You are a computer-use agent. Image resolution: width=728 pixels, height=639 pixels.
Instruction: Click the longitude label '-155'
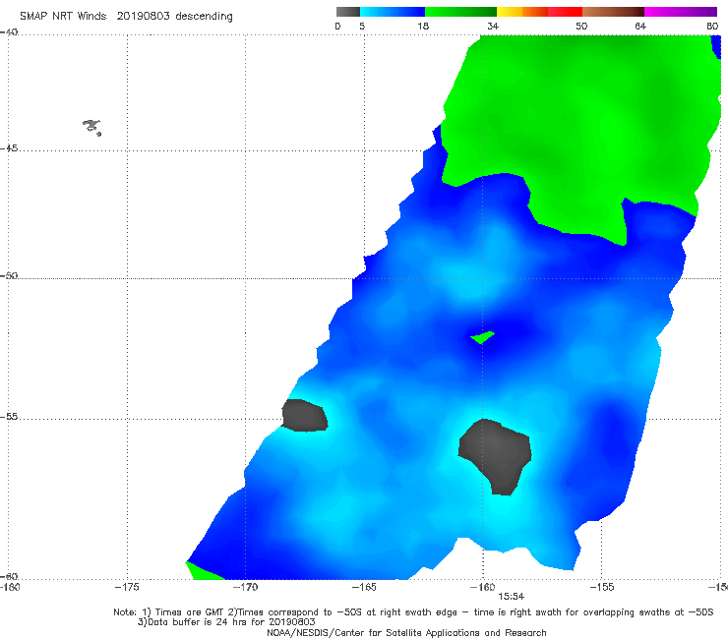[x=602, y=587]
